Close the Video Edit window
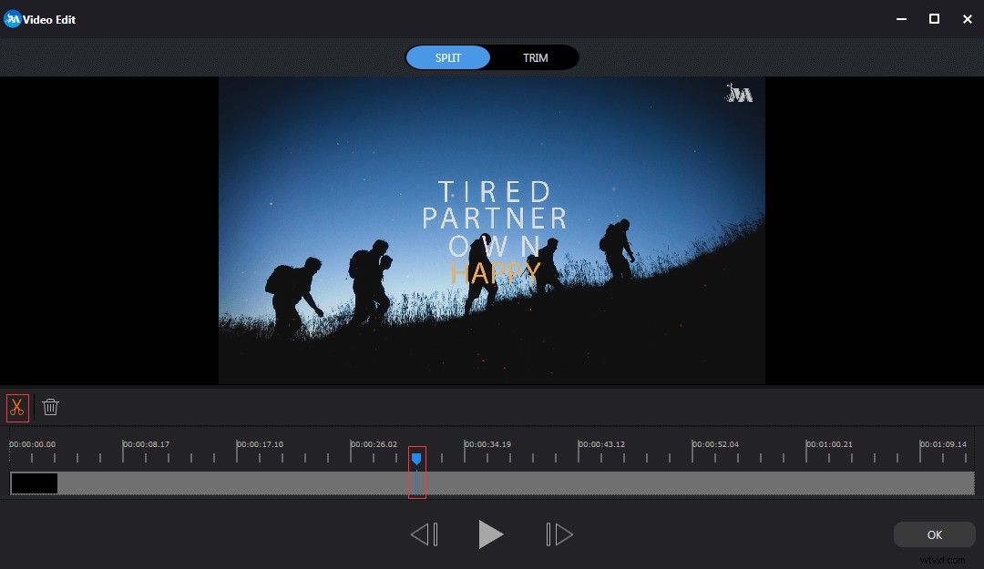 coord(967,19)
